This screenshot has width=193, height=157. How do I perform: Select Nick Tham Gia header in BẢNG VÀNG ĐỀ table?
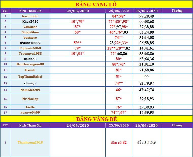(x=30, y=125)
